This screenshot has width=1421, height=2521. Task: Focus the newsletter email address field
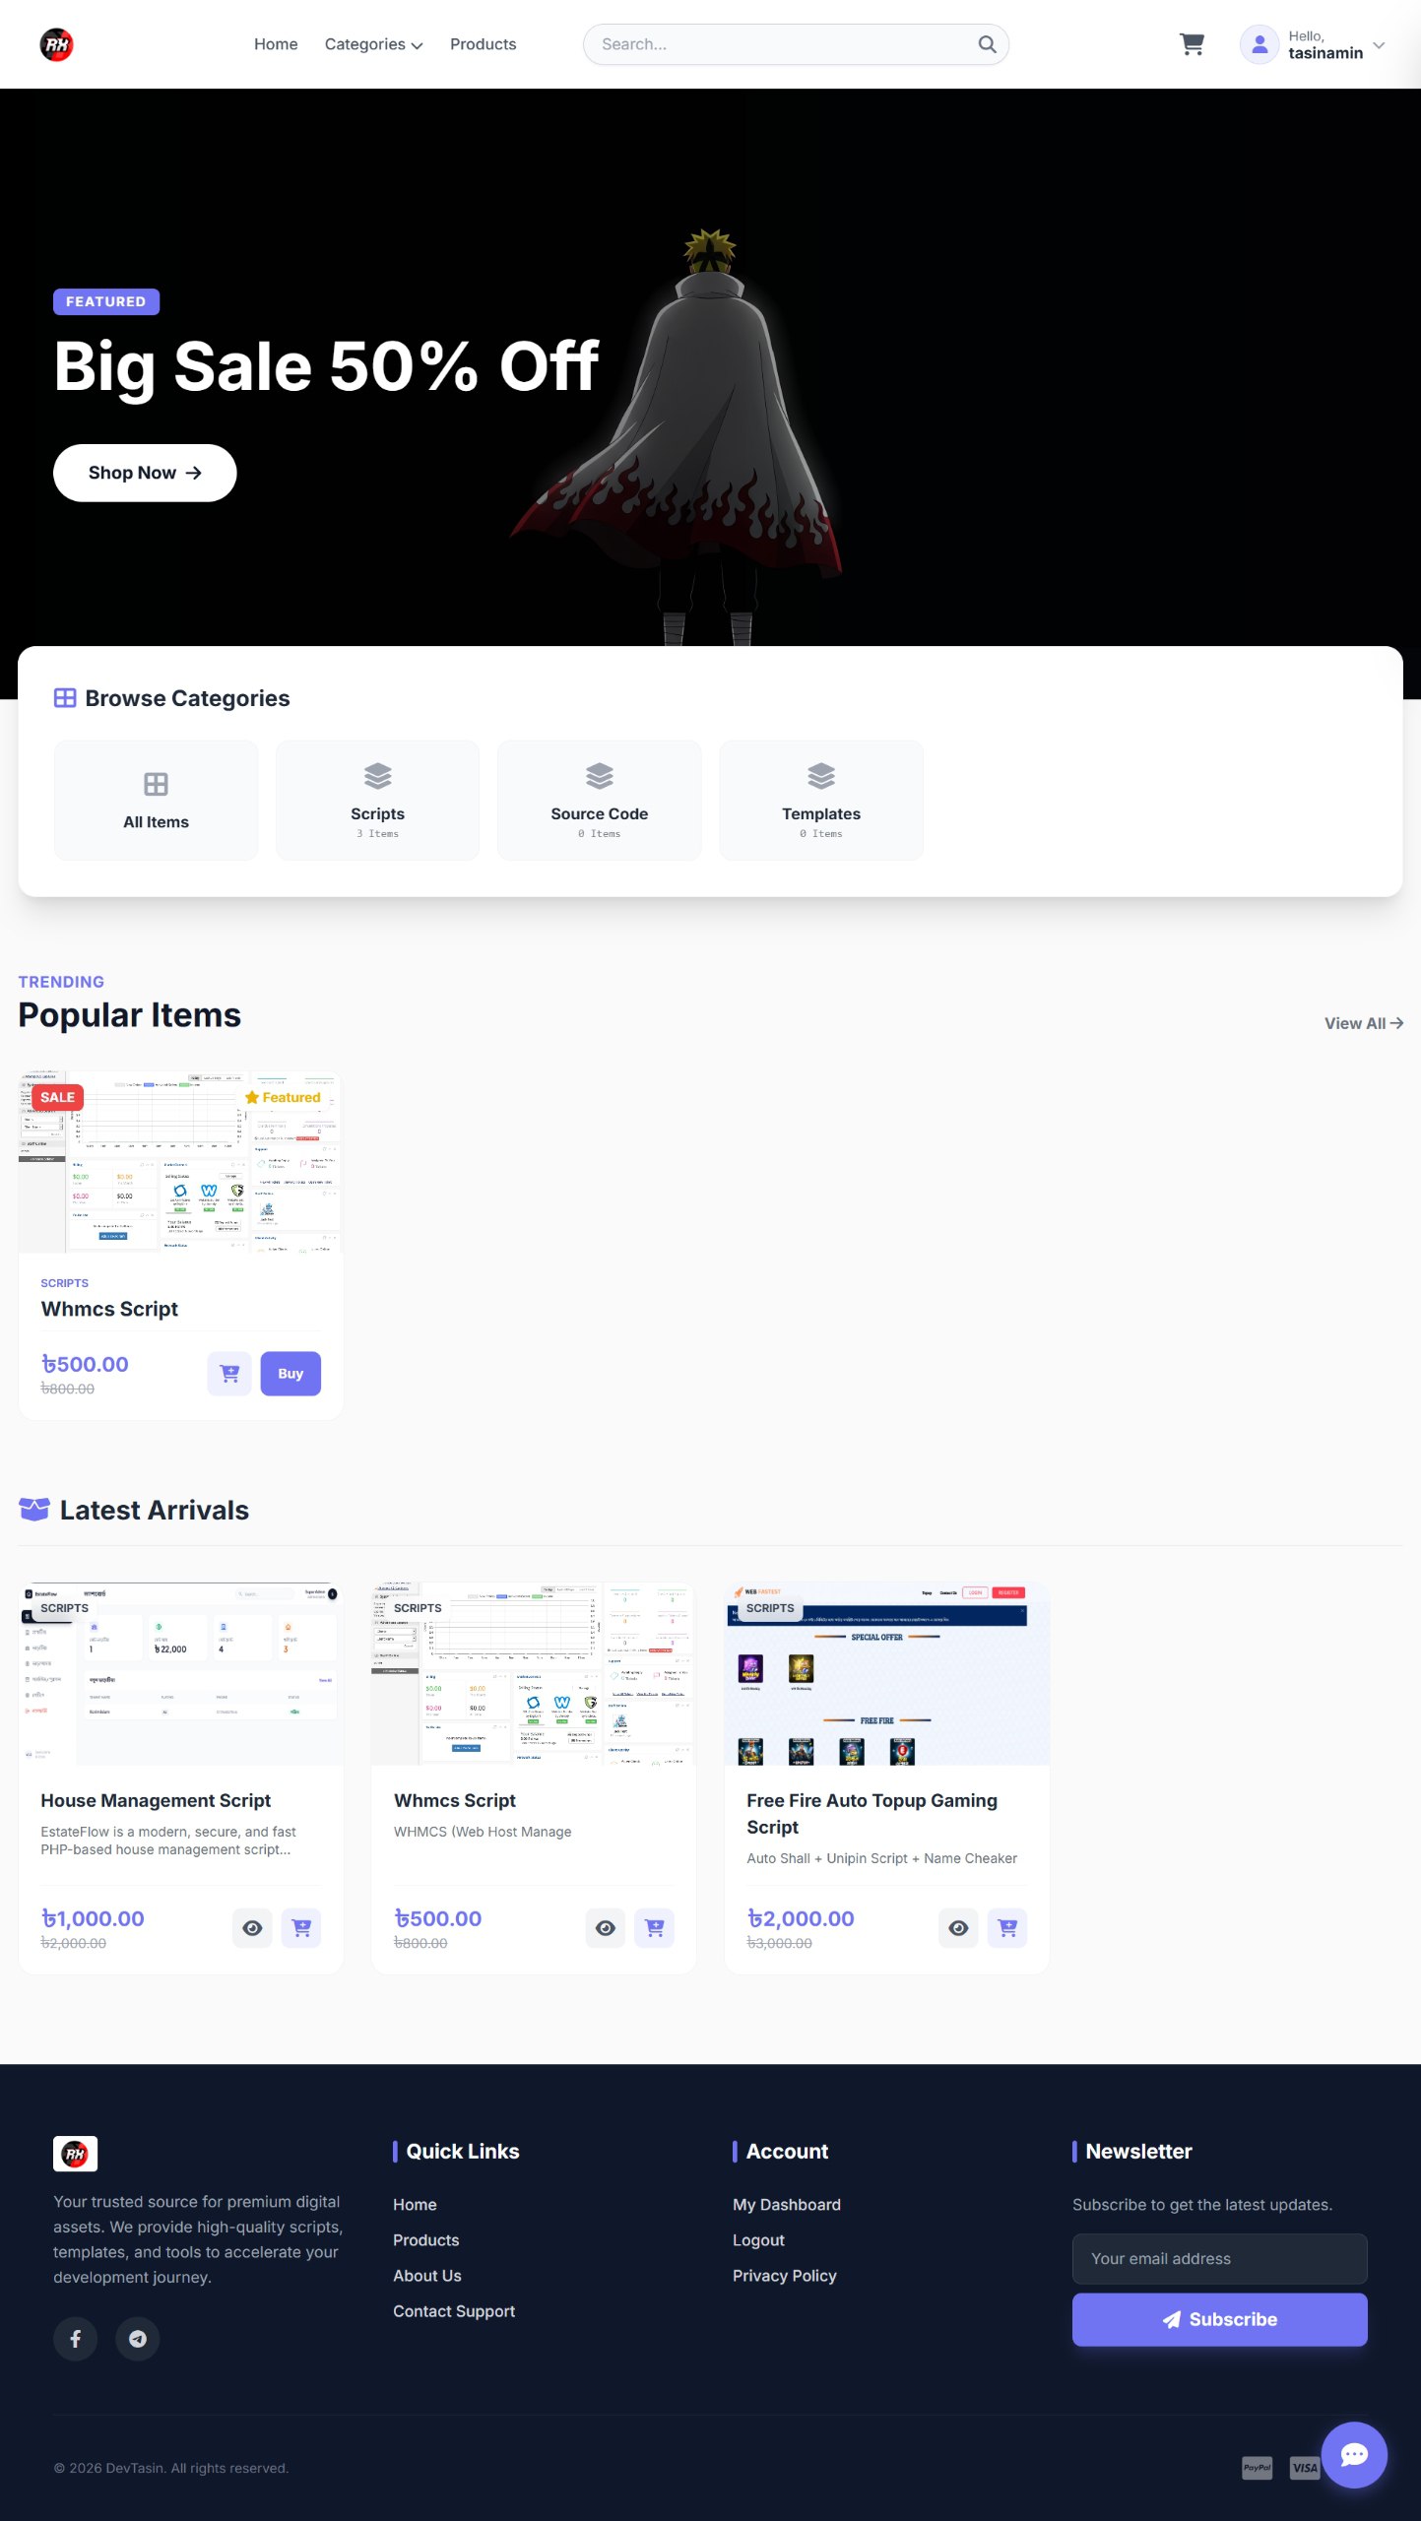pos(1219,2258)
